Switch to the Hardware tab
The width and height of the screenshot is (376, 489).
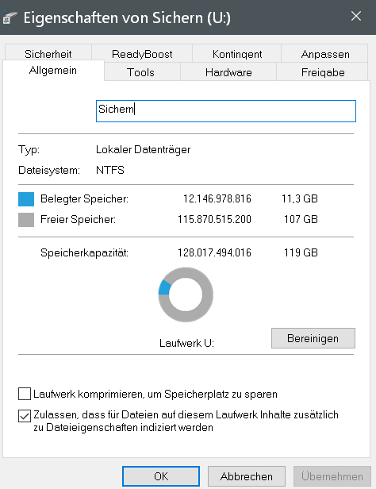pos(228,72)
